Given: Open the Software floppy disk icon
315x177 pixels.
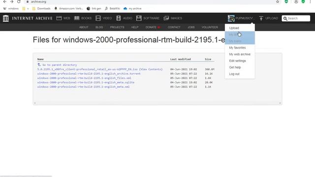Looking at the screenshot, I should coord(139,18).
